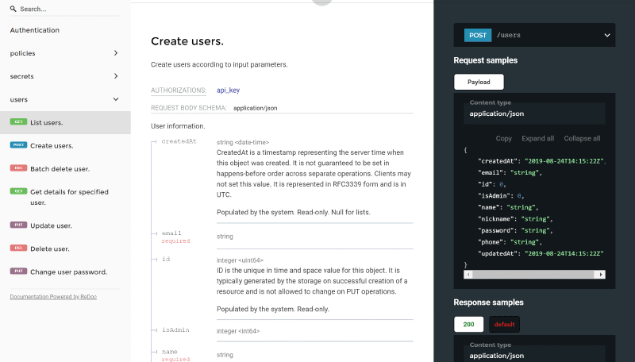The image size is (635, 362).
Task: Click DEL badge beside Batch delete user
Action: click(18, 168)
